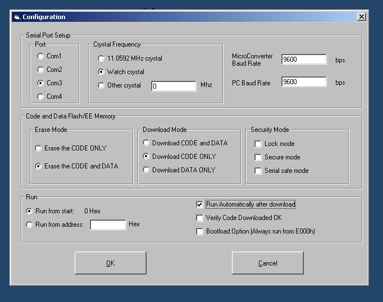
Task: Select the Com1 port option
Action: coord(40,56)
